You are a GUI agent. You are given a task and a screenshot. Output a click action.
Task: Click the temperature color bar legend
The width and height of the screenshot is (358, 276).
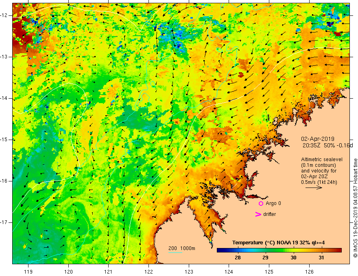(279, 250)
